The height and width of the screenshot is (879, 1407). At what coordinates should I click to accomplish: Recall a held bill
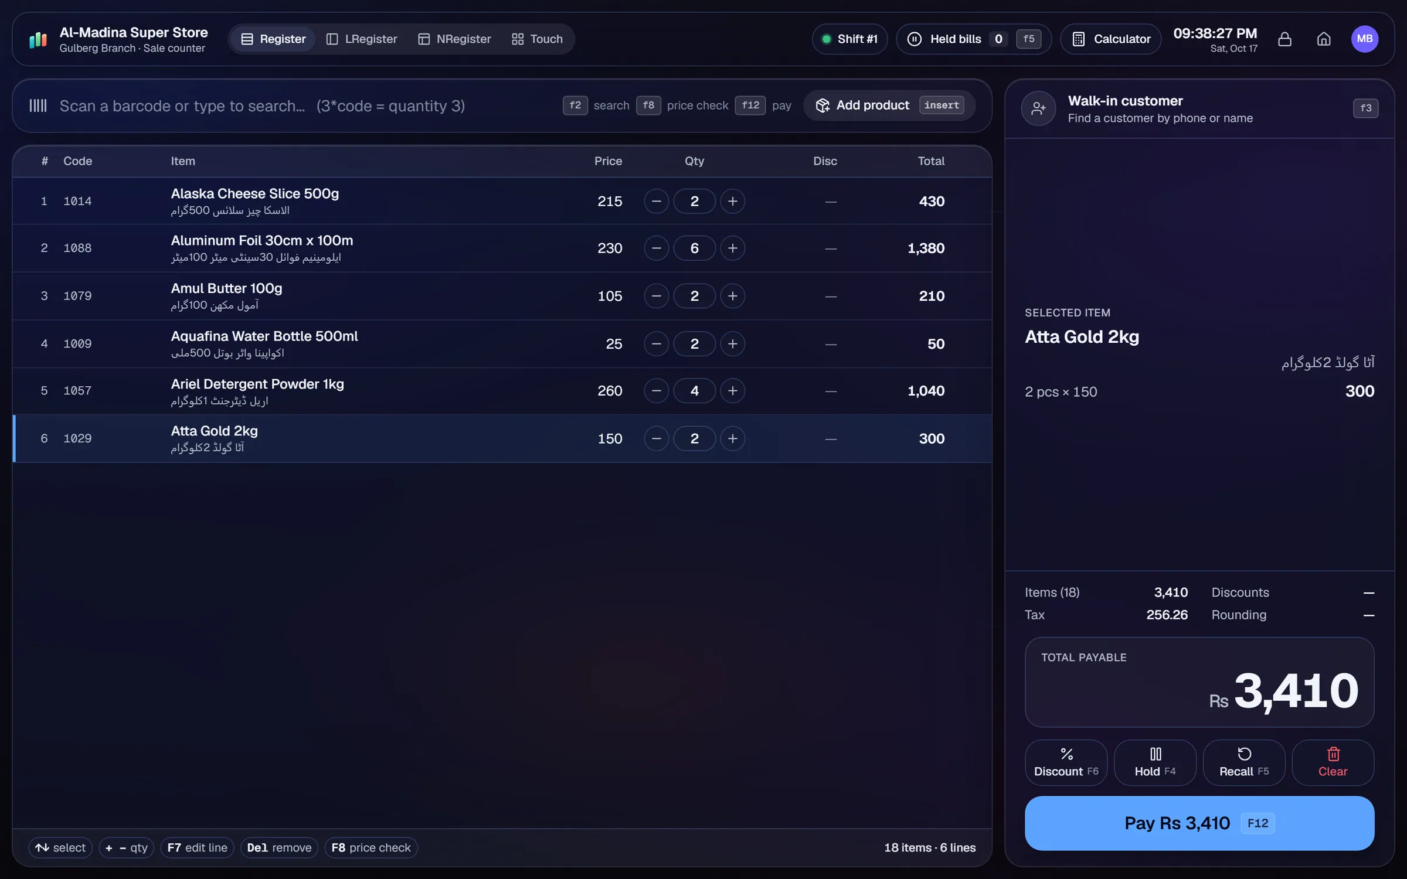click(x=1244, y=763)
